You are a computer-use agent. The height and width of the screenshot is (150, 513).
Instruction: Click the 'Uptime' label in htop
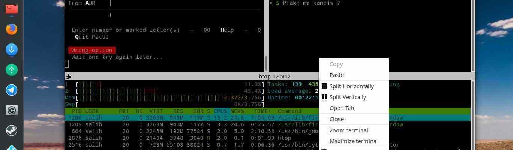pyautogui.click(x=279, y=97)
